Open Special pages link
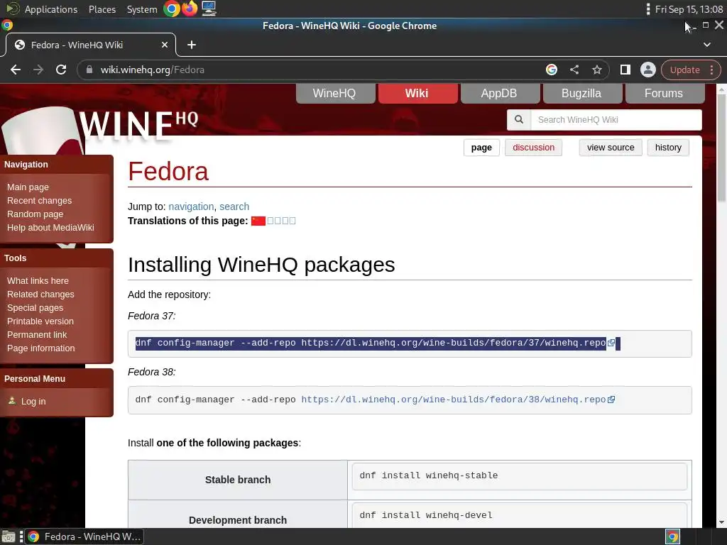727x545 pixels. pyautogui.click(x=35, y=308)
